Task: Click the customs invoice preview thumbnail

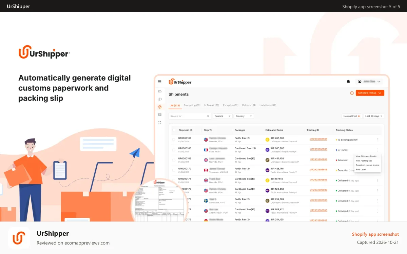Action: tap(159, 200)
